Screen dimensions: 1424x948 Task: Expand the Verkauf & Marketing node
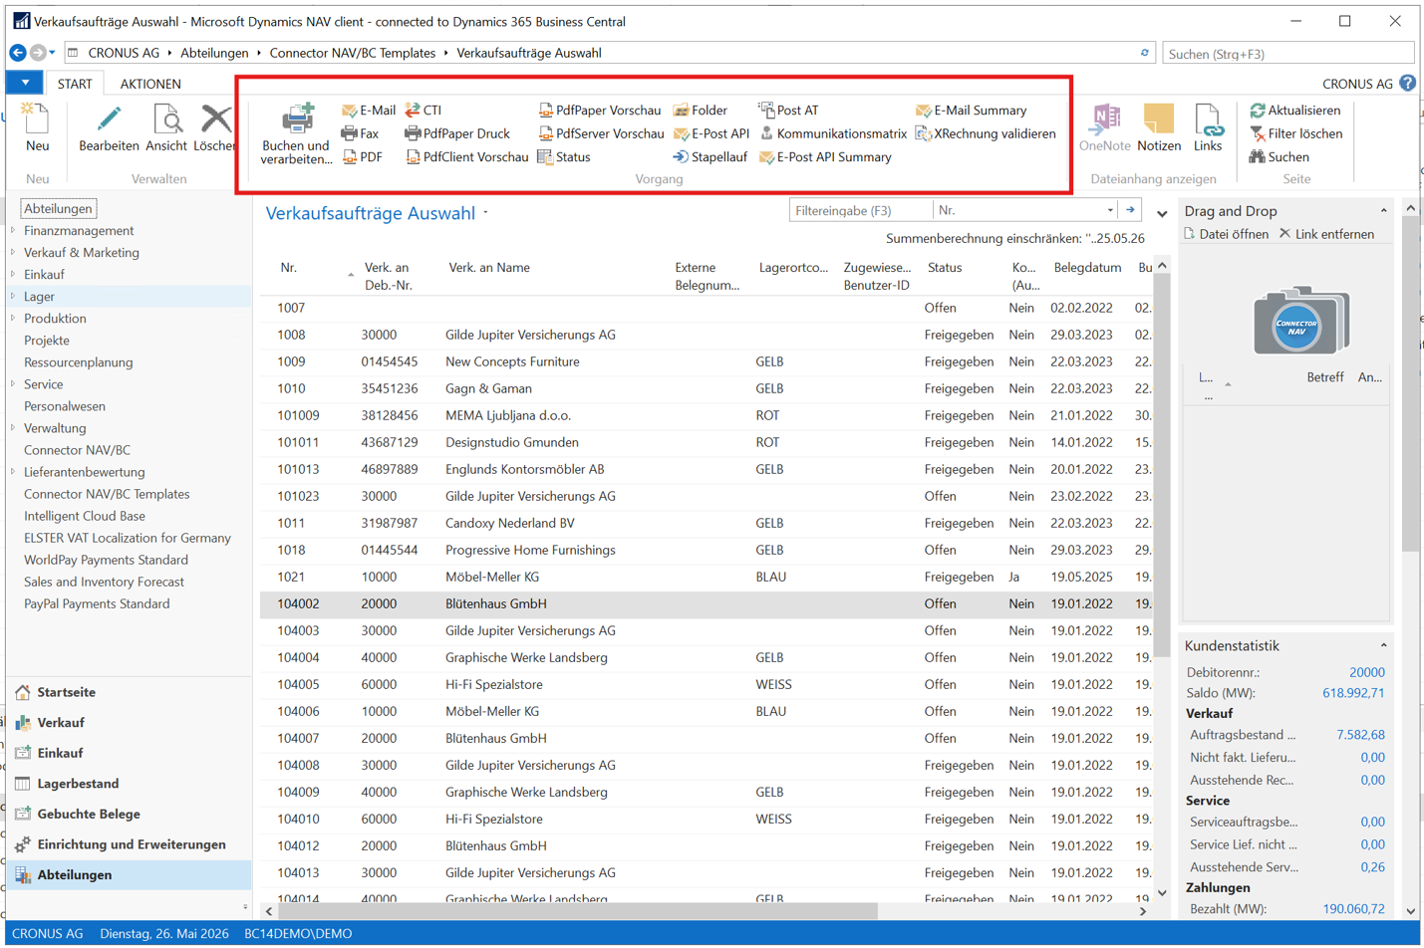pyautogui.click(x=13, y=252)
